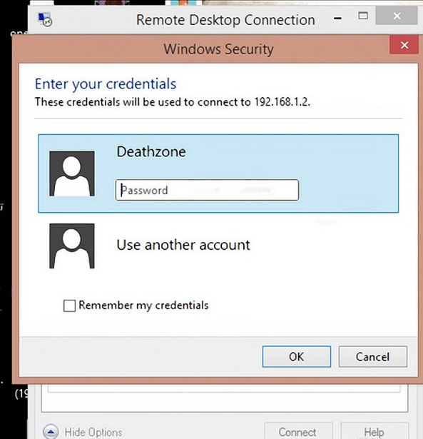Click the Remember my credentials label

[143, 306]
